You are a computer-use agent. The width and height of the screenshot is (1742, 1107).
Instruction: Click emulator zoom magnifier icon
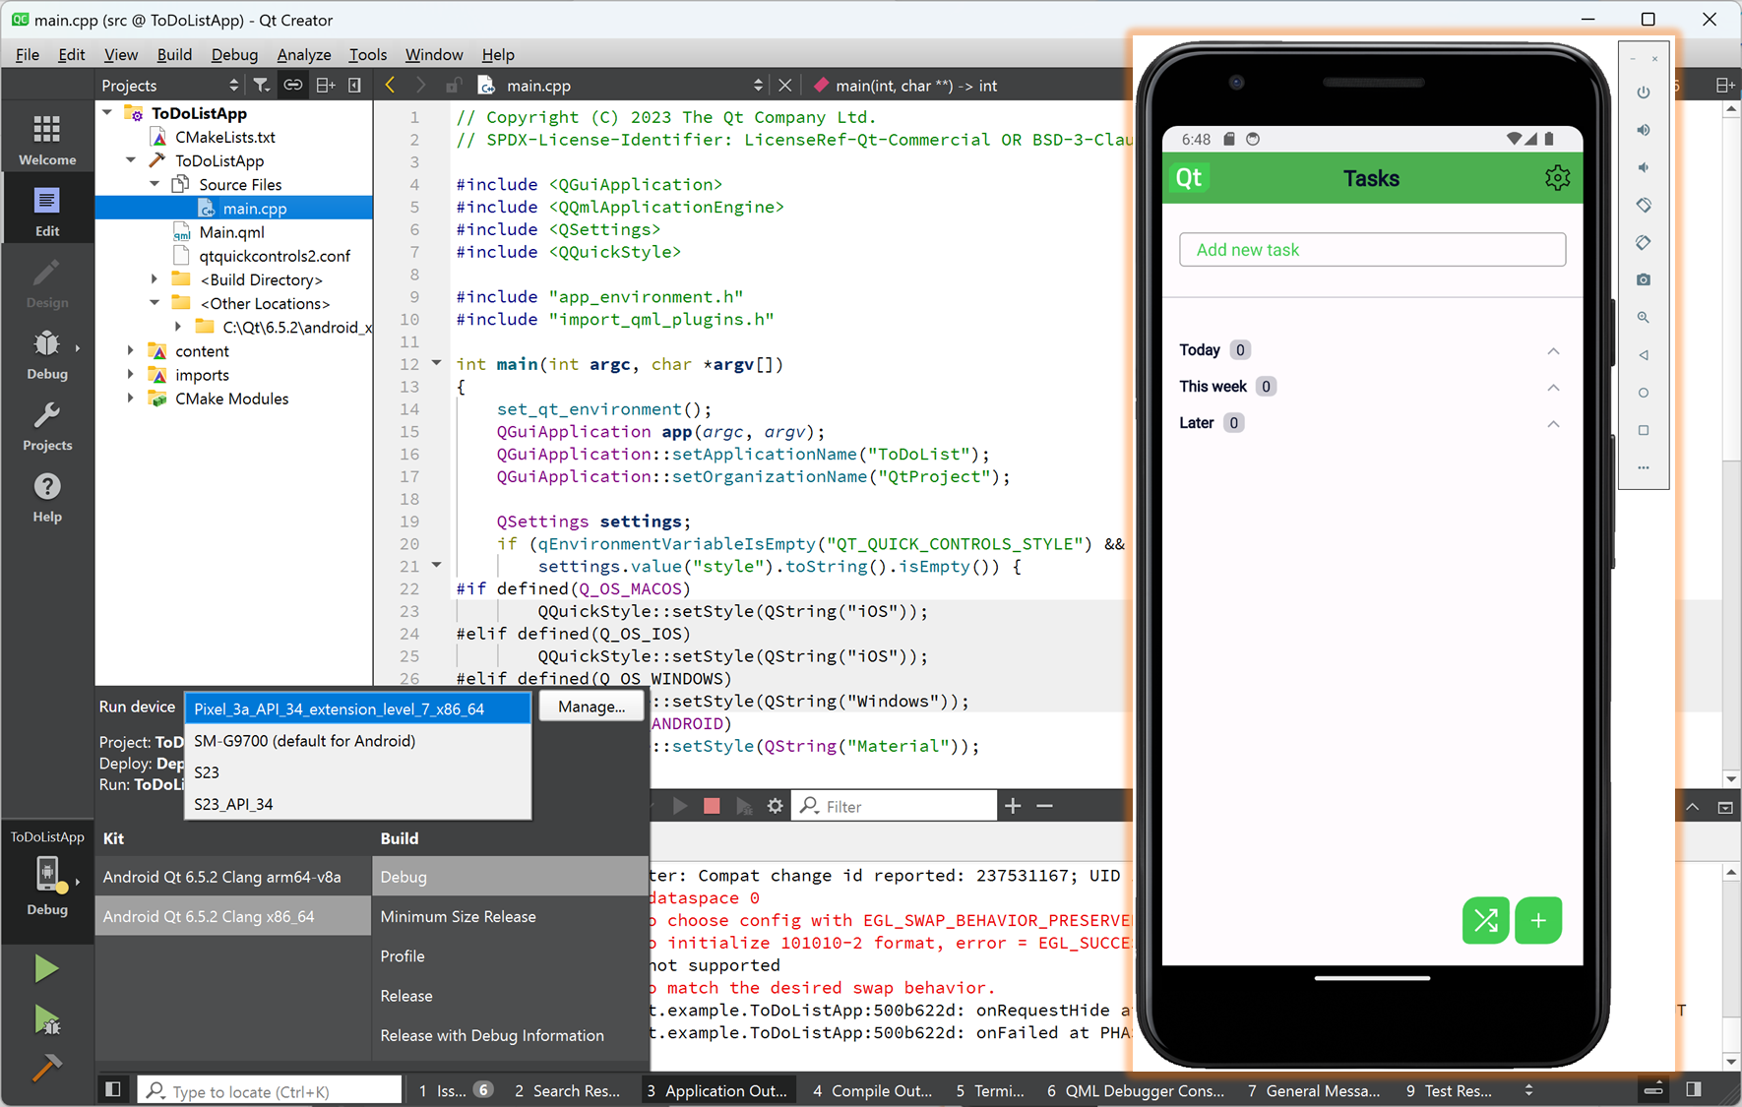tap(1644, 317)
